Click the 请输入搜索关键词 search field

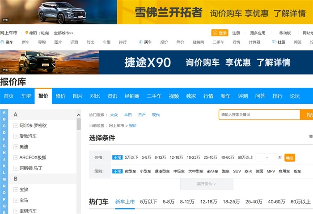259,115
